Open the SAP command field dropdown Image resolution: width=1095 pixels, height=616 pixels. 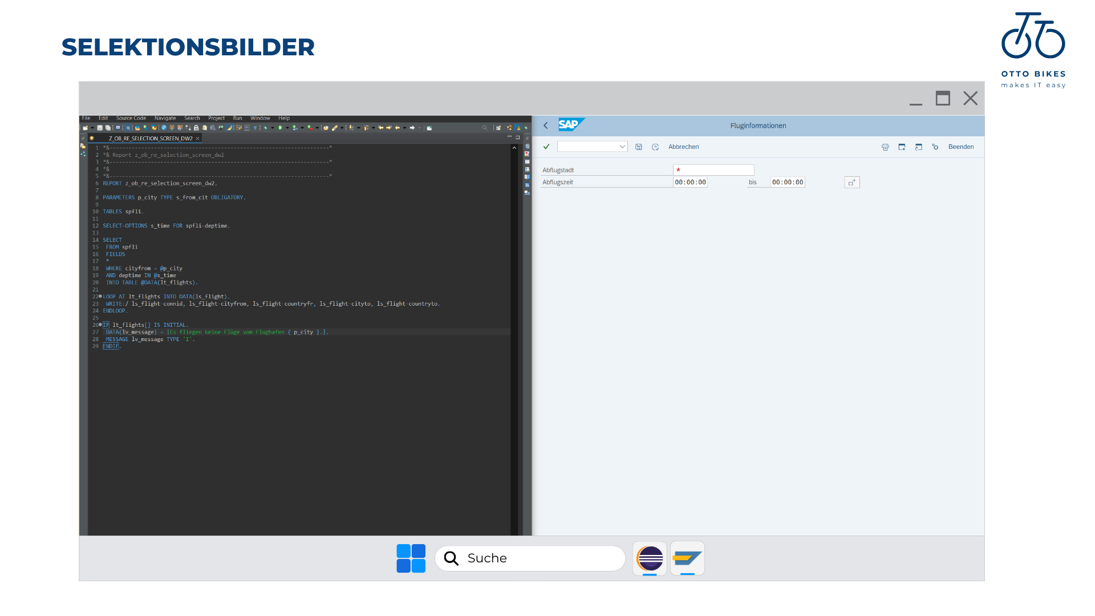[622, 147]
